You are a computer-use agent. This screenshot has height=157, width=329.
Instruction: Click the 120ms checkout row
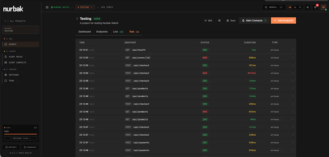(x=186, y=81)
